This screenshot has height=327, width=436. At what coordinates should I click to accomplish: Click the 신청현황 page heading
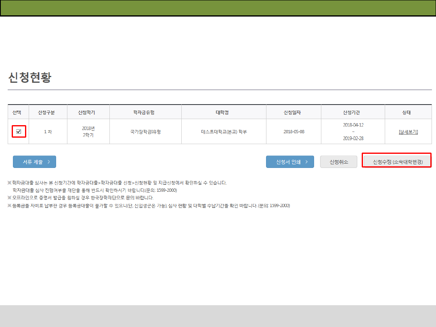pos(30,78)
